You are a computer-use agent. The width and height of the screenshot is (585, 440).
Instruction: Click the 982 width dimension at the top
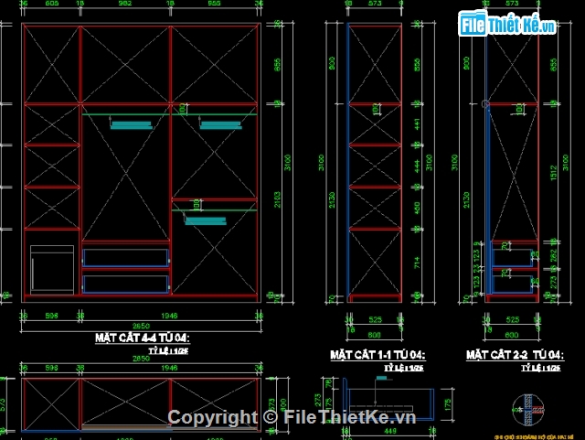(125, 4)
